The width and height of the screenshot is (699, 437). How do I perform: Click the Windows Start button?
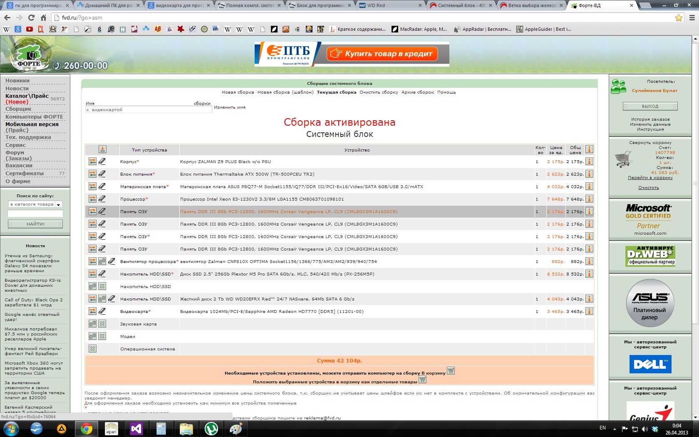click(11, 428)
